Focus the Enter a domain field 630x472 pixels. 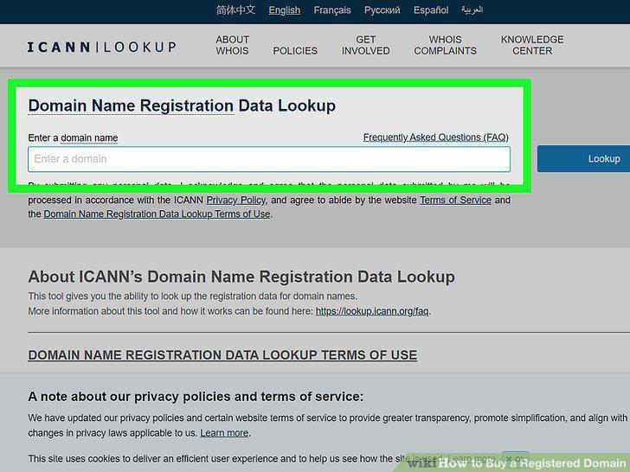[x=269, y=159]
